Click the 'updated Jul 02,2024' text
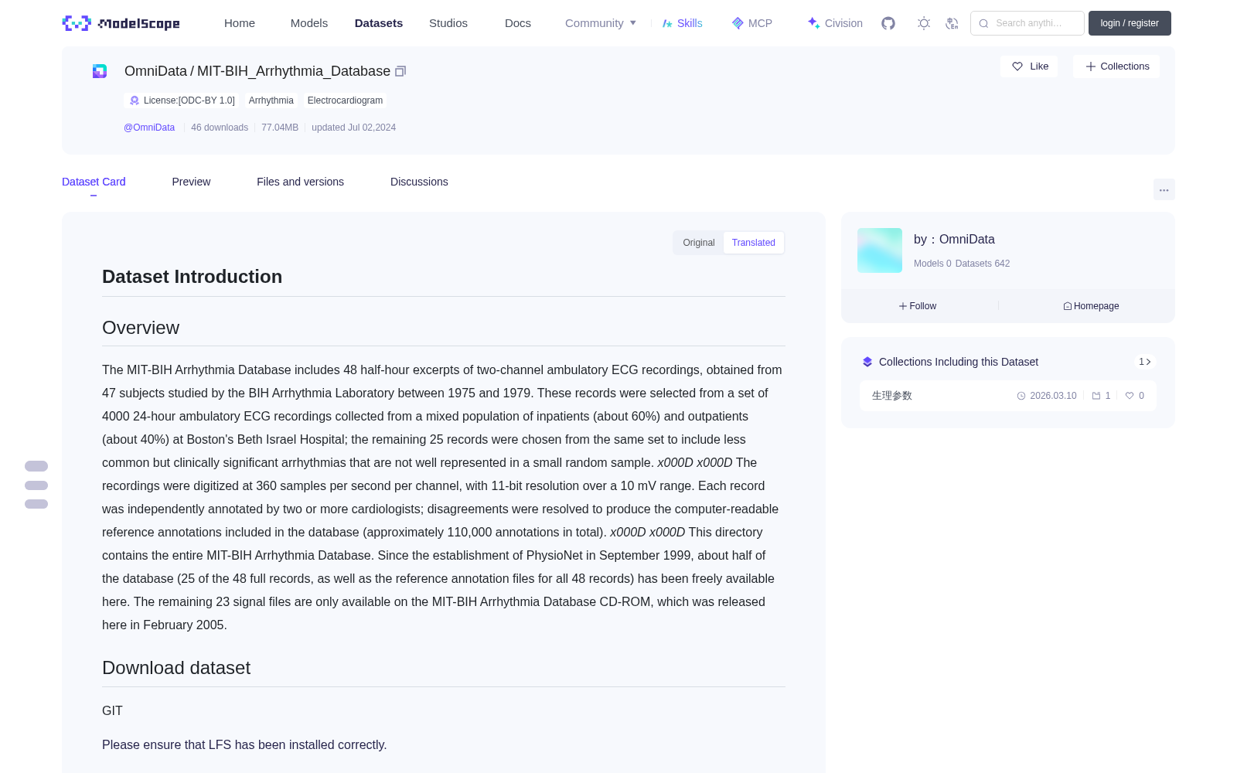Image resolution: width=1237 pixels, height=773 pixels. coord(353,128)
